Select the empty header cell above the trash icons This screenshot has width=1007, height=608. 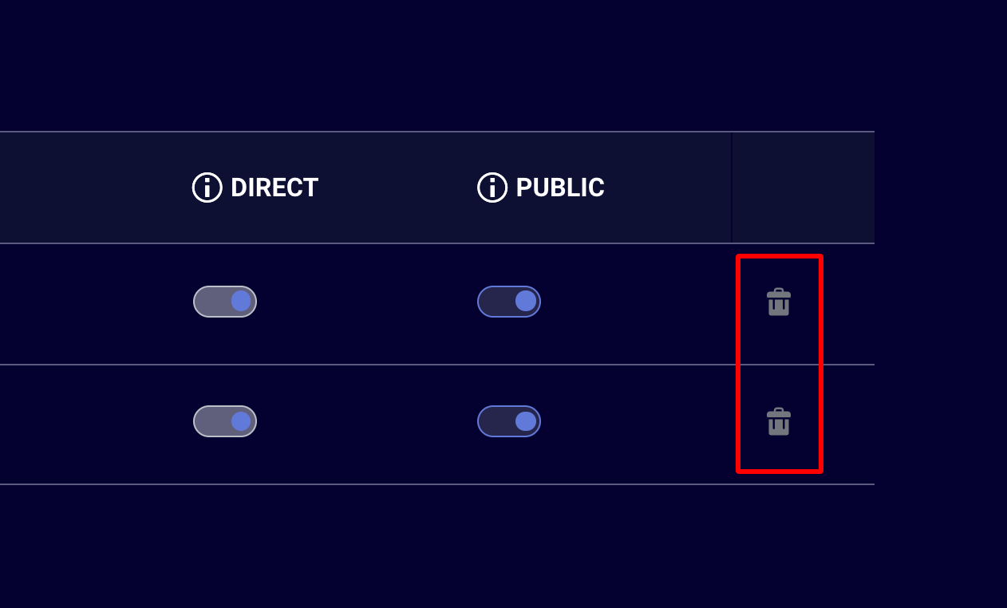click(803, 188)
